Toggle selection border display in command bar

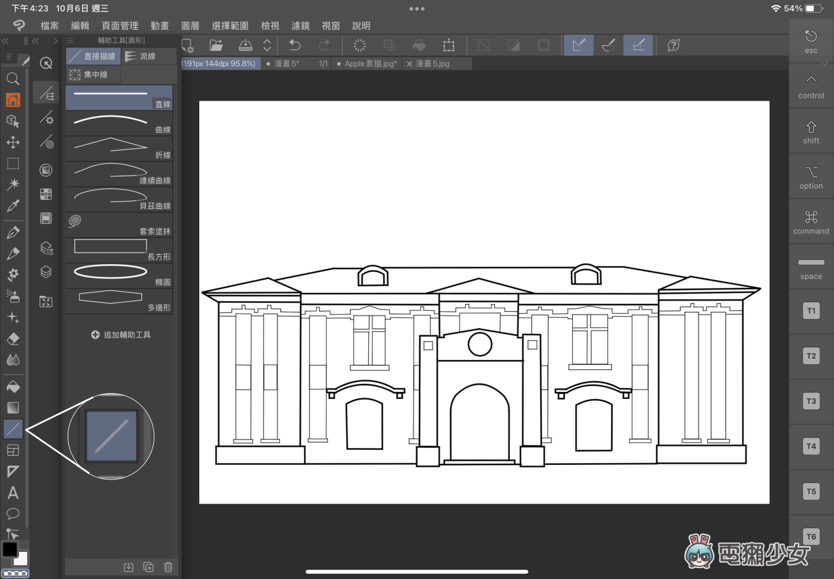coord(543,45)
